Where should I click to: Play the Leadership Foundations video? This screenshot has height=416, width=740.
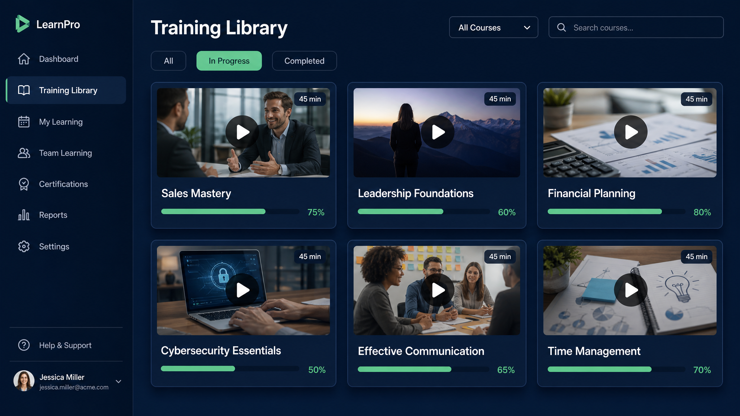pos(438,132)
